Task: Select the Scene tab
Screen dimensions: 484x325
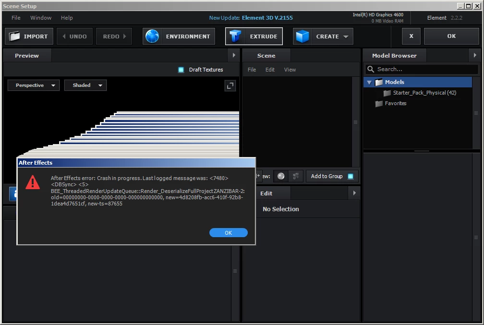Action: (x=266, y=56)
